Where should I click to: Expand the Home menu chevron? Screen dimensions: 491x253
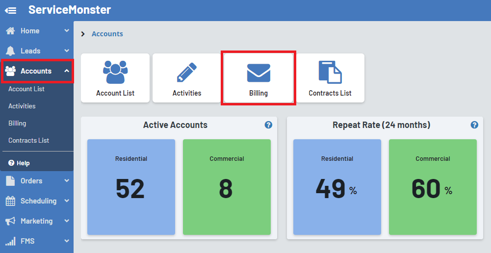(x=67, y=31)
